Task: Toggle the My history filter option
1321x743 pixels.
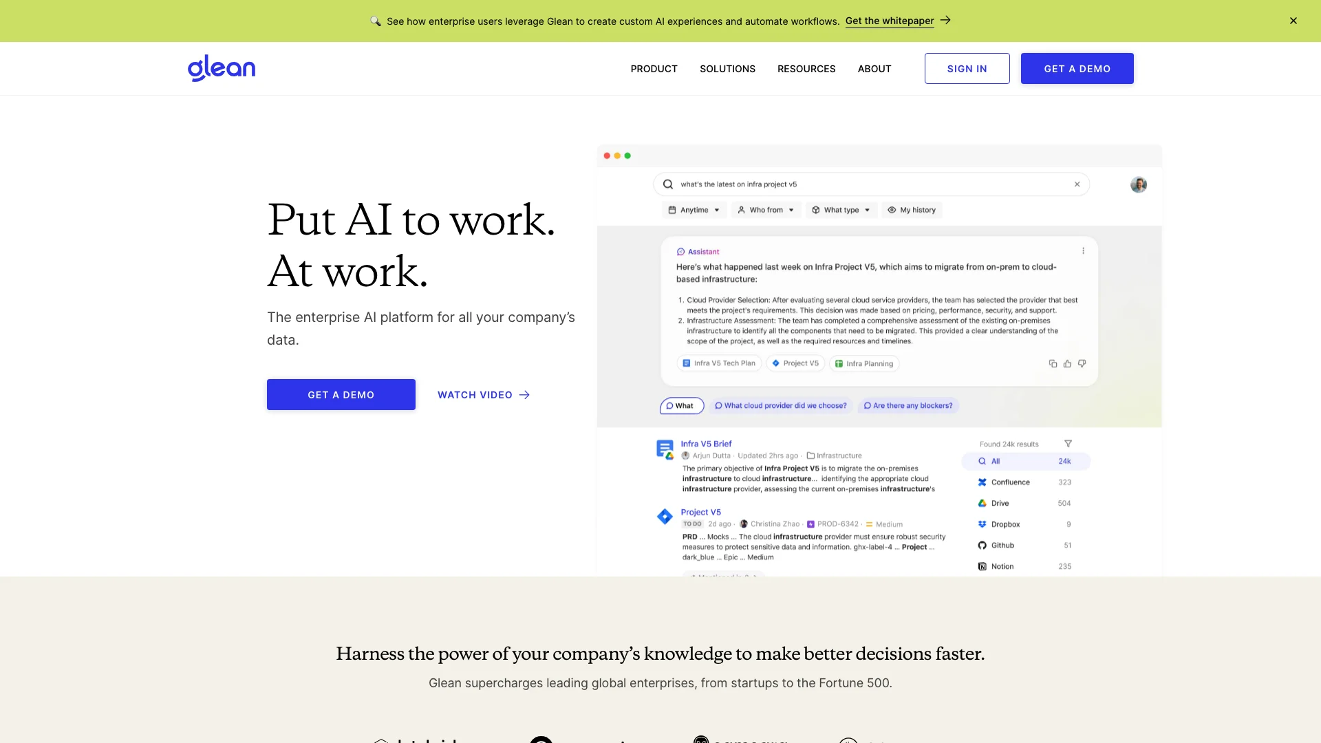Action: coord(912,210)
